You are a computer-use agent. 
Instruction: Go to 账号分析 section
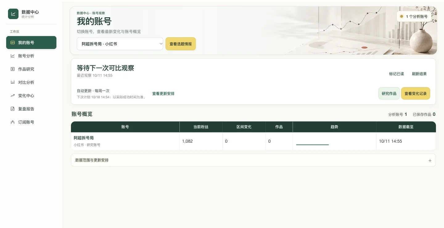(31, 56)
